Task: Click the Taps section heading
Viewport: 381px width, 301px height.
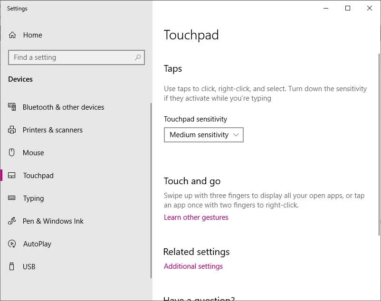Action: (x=173, y=69)
